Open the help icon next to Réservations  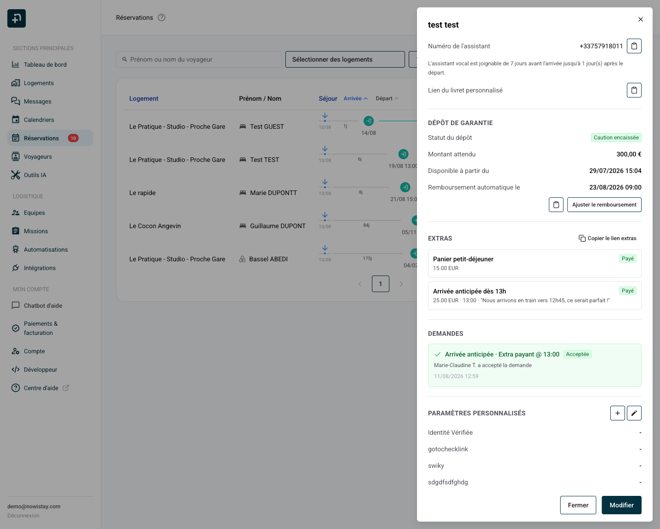coord(162,17)
